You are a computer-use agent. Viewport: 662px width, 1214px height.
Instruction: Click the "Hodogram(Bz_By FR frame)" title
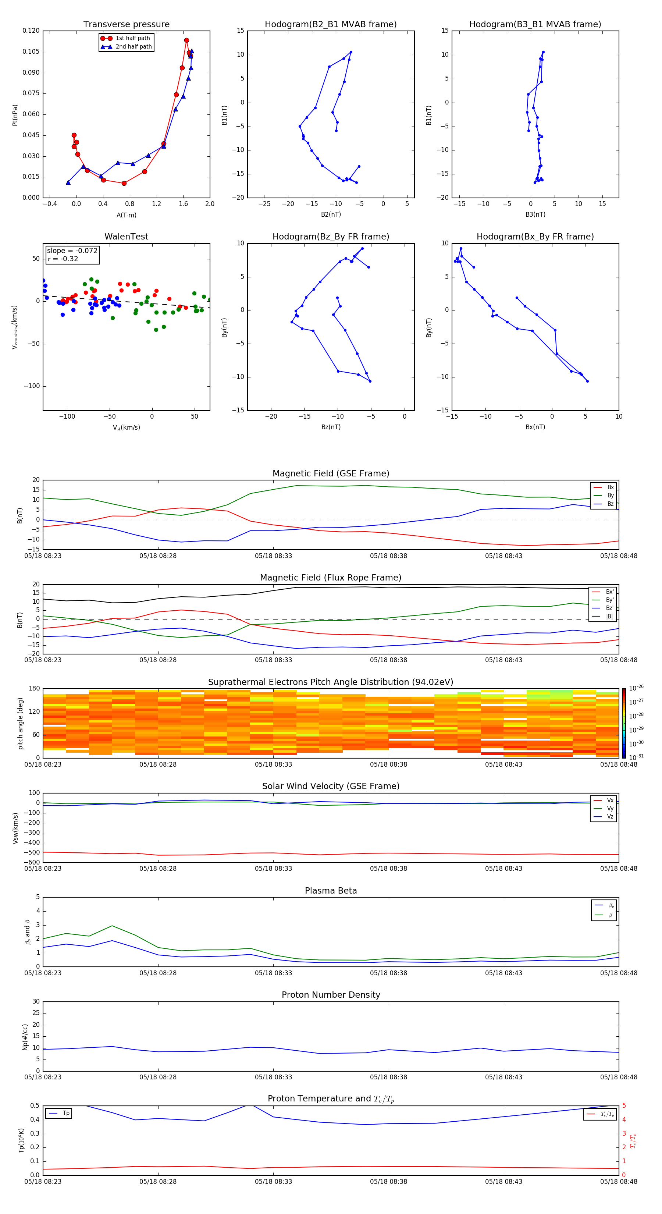pyautogui.click(x=331, y=237)
